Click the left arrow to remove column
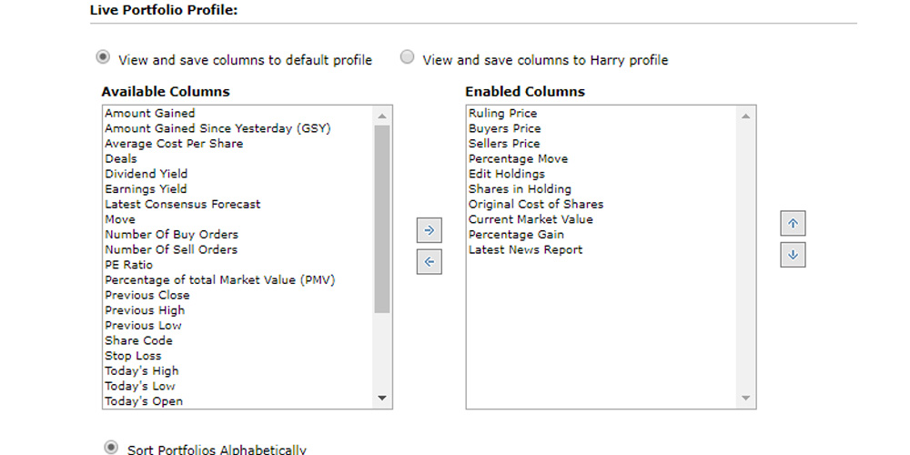 pos(429,262)
